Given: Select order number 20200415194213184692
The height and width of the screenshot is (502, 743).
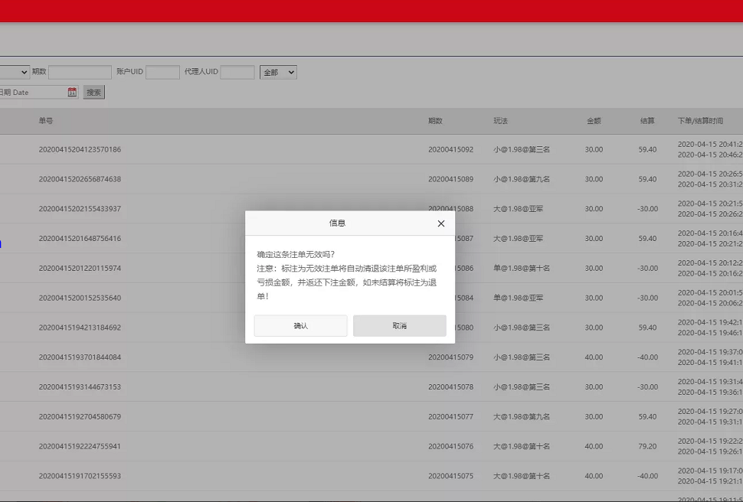Looking at the screenshot, I should 80,328.
